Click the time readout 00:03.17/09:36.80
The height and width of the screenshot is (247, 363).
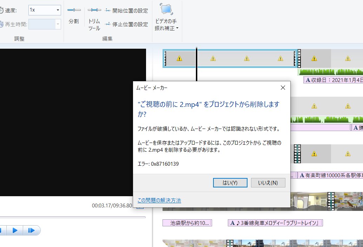pos(112,205)
